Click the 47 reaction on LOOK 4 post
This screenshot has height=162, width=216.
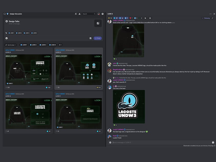tap(49, 131)
